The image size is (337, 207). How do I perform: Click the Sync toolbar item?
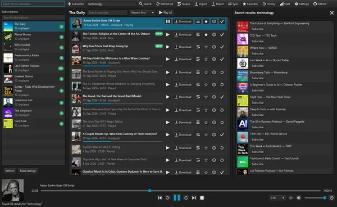coord(233,4)
